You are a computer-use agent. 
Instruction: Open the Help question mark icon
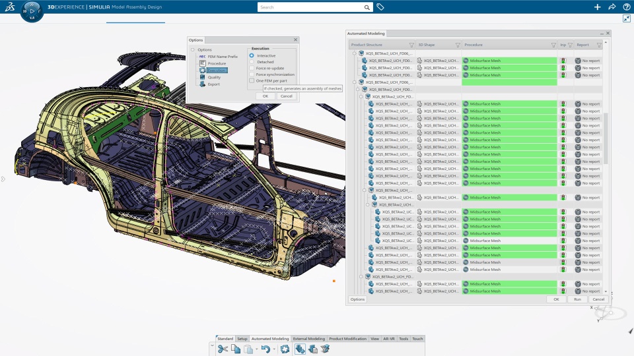[x=626, y=7]
